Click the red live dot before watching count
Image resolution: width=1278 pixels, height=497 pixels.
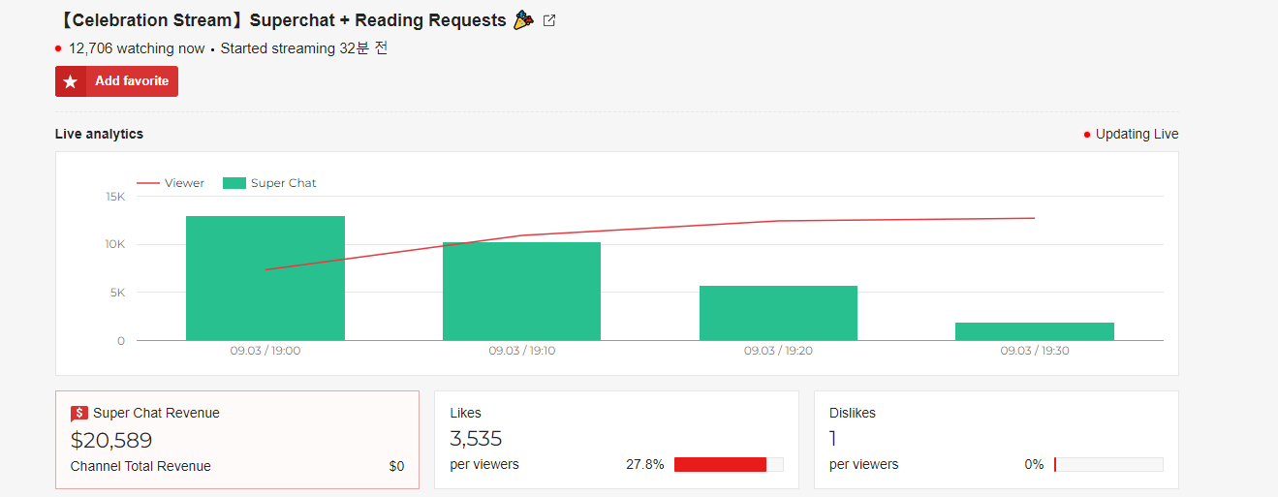[58, 48]
